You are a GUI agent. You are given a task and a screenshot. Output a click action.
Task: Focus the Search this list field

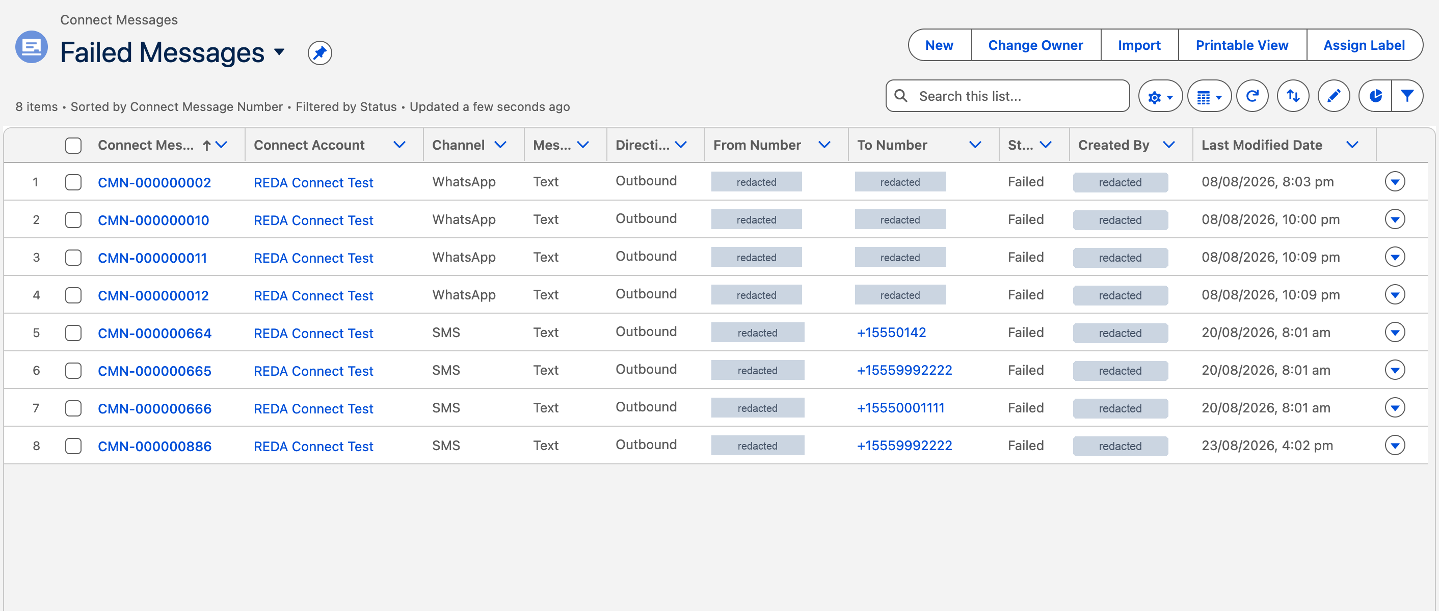point(1007,97)
